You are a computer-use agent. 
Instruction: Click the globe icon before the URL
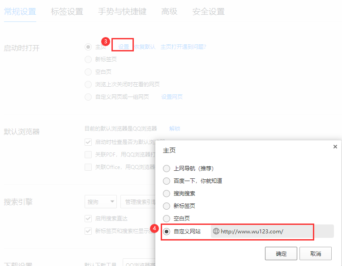click(216, 231)
